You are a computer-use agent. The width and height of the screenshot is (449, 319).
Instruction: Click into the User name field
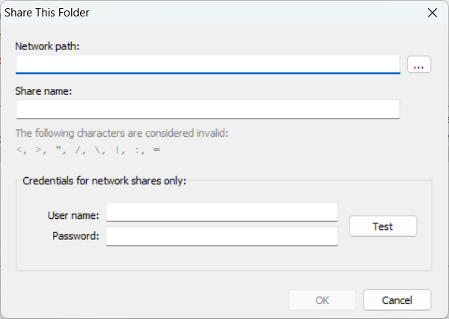point(222,213)
